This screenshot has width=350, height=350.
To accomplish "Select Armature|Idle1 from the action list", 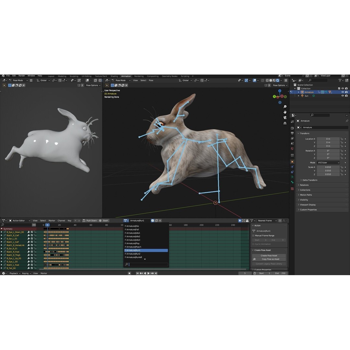I will tap(146, 233).
